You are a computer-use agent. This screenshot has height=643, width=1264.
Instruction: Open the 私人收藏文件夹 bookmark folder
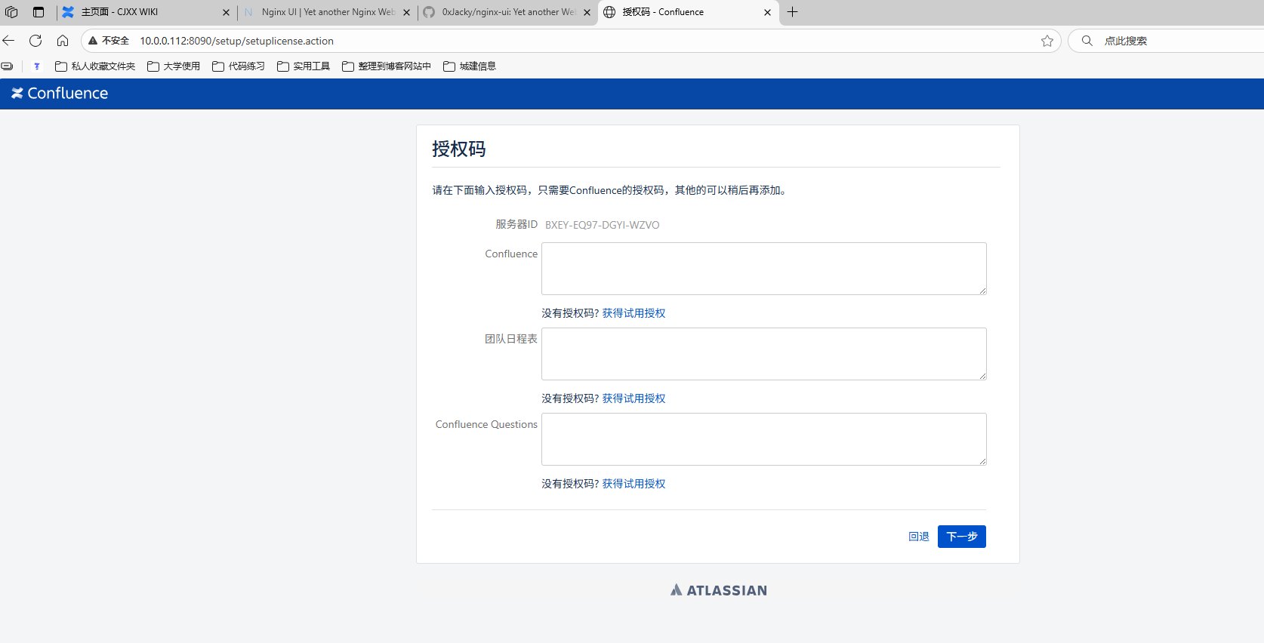coord(95,66)
